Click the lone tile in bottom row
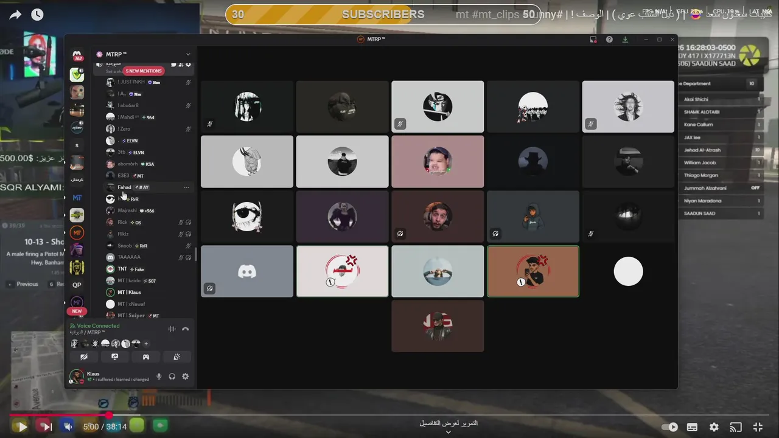This screenshot has width=779, height=438. [438, 326]
